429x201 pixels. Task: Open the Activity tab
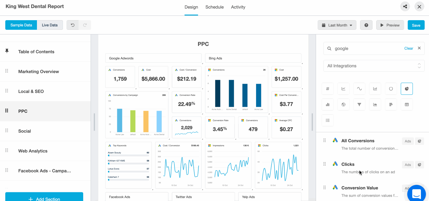[x=238, y=7]
